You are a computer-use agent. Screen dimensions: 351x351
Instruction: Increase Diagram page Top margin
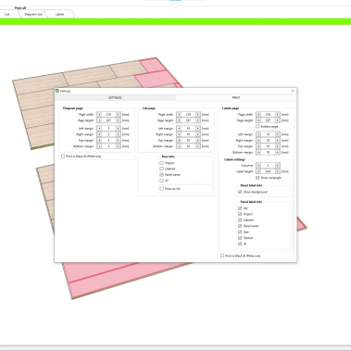(119, 141)
